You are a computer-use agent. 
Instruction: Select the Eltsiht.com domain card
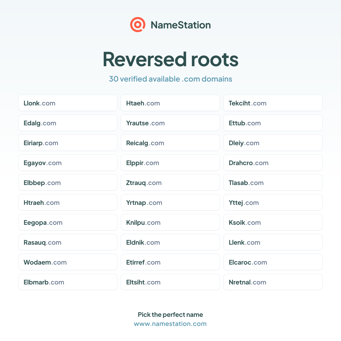170,282
